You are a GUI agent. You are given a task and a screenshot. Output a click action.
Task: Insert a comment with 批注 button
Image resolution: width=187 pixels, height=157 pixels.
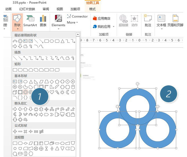point(148,21)
